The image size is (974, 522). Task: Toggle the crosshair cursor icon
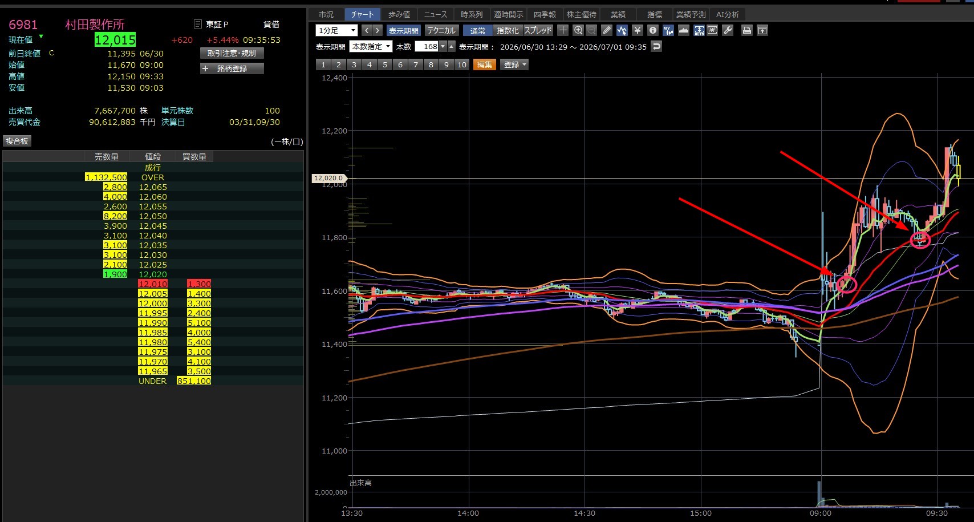[563, 30]
